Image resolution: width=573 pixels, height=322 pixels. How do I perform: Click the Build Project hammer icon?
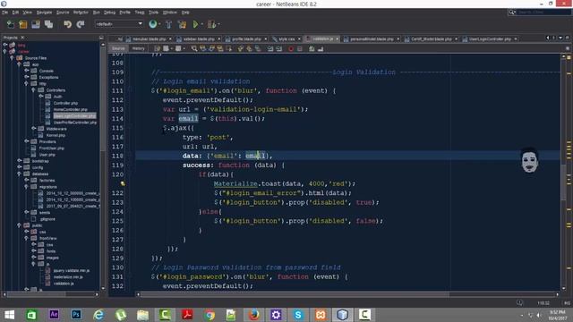click(169, 24)
